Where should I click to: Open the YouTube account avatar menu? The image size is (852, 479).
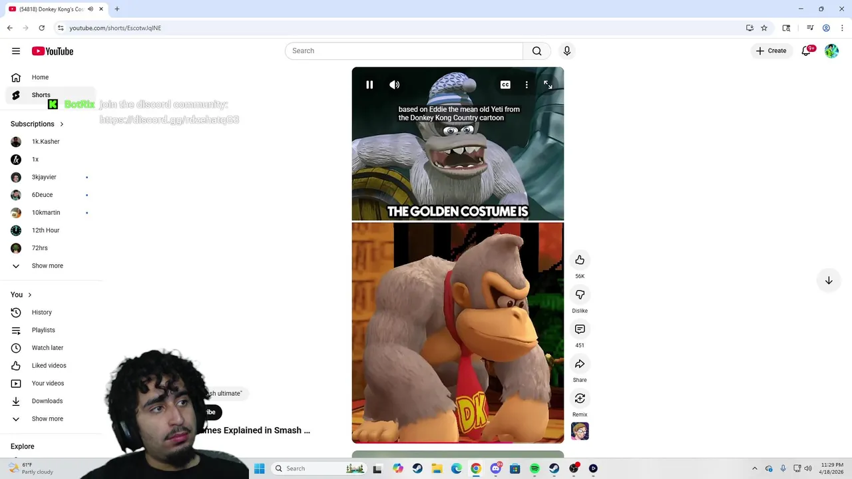tap(831, 51)
